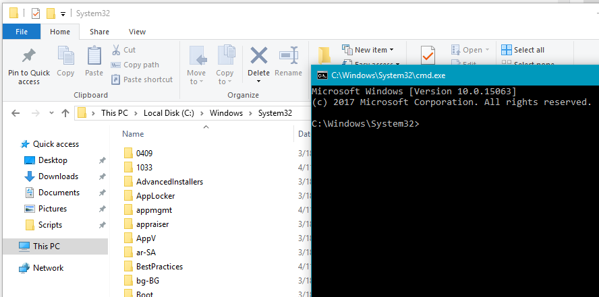The height and width of the screenshot is (297, 599).
Task: Select Downloads in Quick access
Action: 58,176
